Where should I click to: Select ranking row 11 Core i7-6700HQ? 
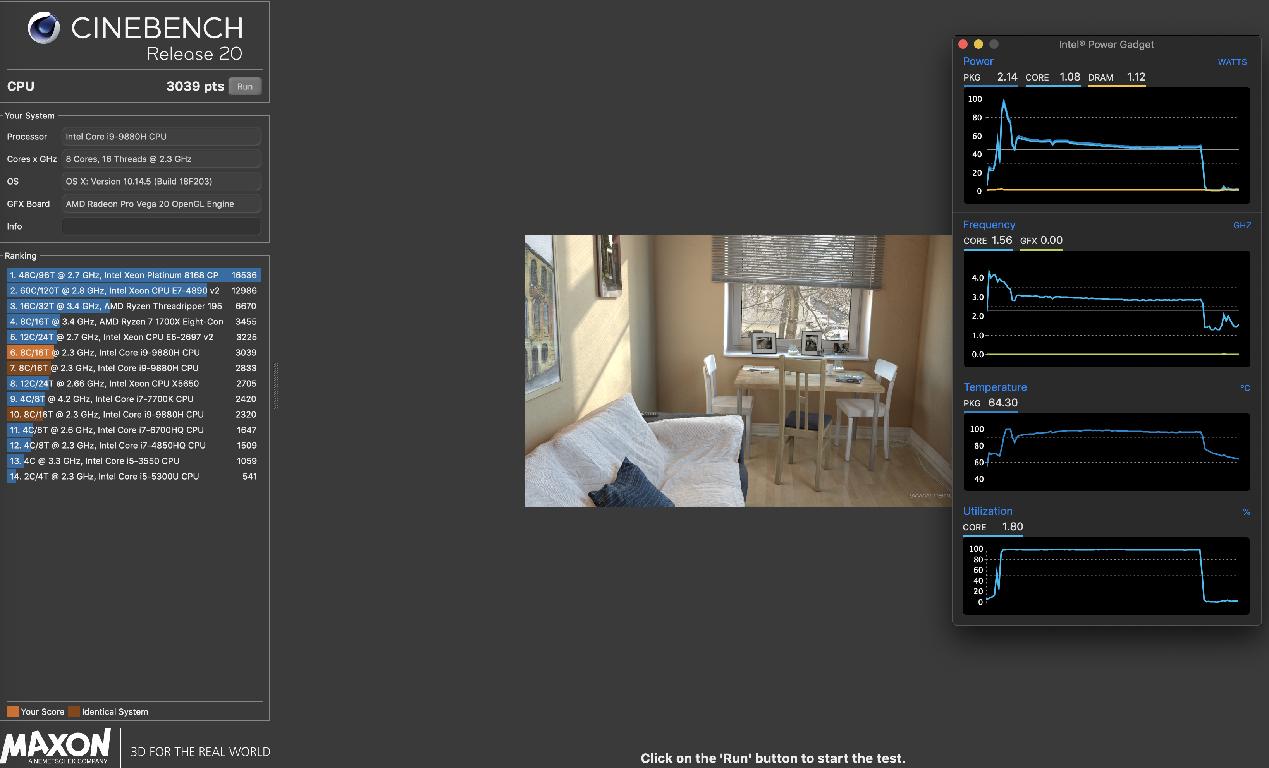134,430
